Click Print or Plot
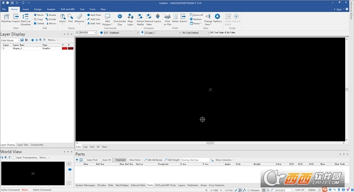Image resolution: width=354 pixels, height=192 pixels. click(168, 20)
